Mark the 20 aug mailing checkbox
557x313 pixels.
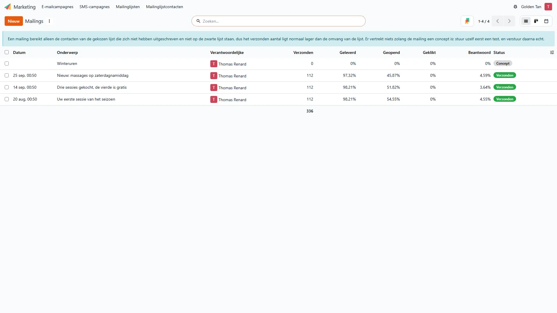click(7, 99)
